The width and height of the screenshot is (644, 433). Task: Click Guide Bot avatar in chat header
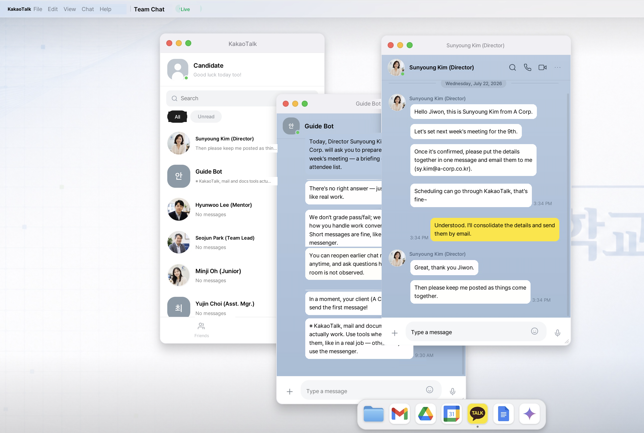(x=291, y=126)
